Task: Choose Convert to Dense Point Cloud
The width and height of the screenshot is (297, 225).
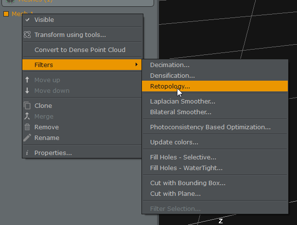Action: click(x=82, y=50)
